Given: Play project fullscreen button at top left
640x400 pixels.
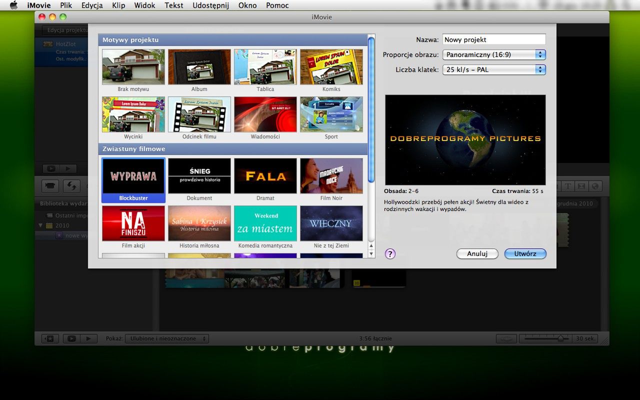Looking at the screenshot, I should click(50, 169).
